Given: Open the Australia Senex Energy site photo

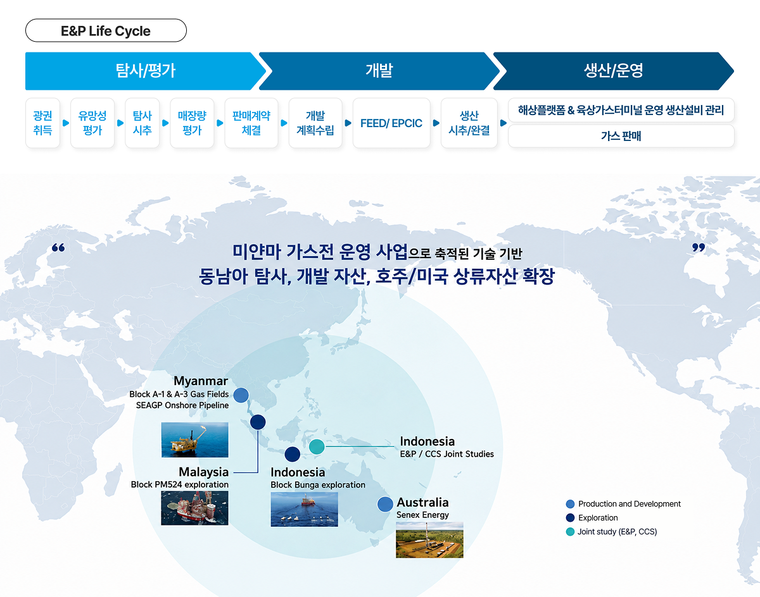Looking at the screenshot, I should tap(429, 540).
